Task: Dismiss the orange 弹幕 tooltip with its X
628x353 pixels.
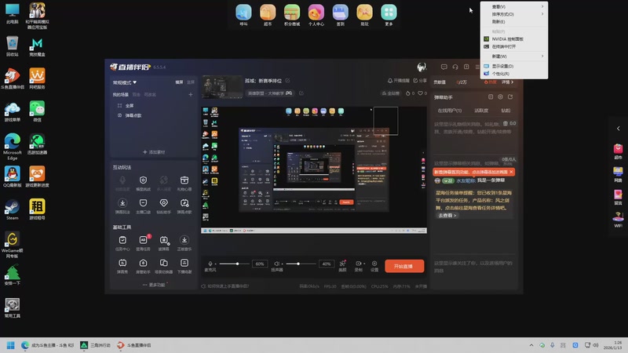Action: [x=511, y=172]
